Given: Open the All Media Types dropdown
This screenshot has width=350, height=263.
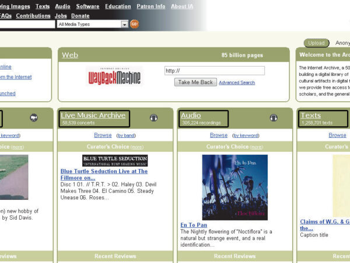Looking at the screenshot, I should (x=92, y=25).
